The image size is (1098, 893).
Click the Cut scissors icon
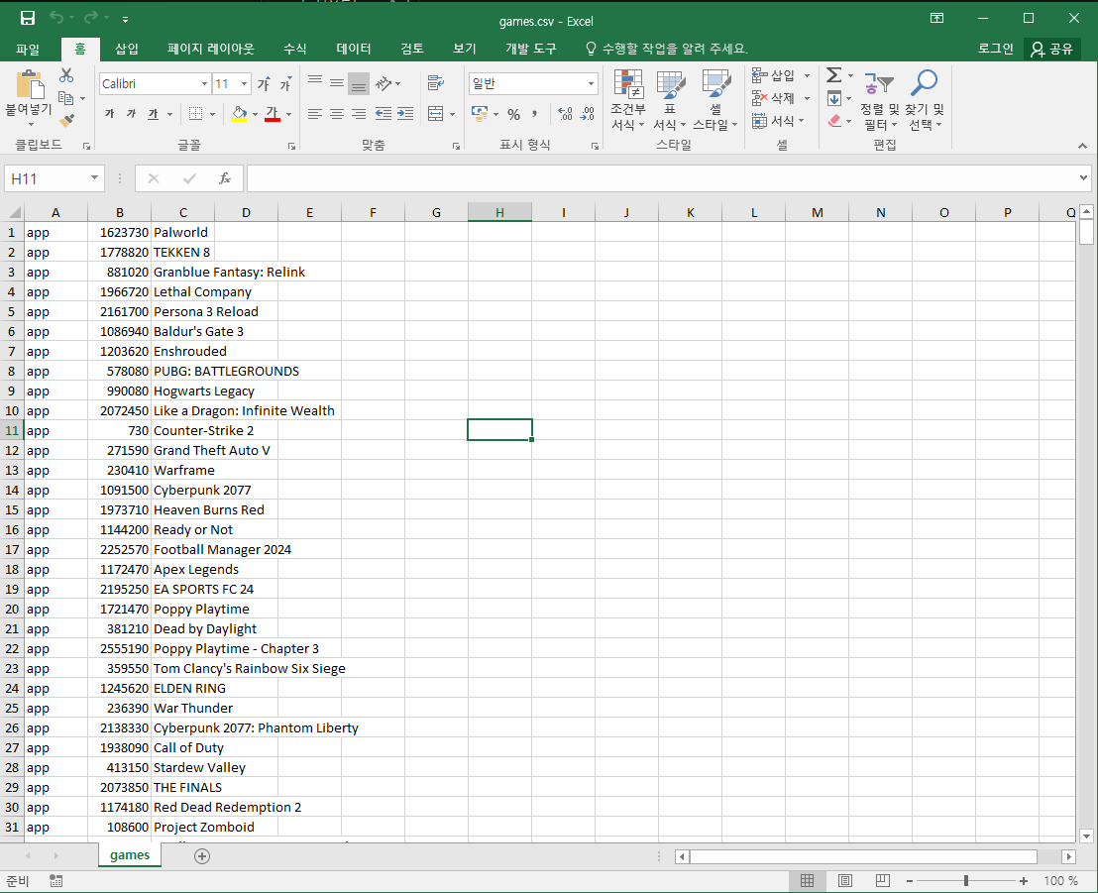click(66, 75)
